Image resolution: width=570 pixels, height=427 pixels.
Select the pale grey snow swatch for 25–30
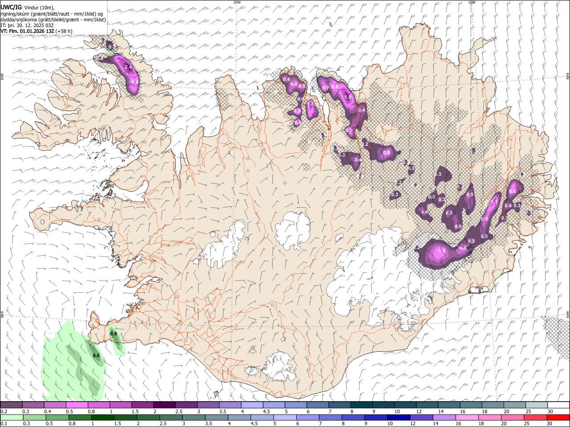pyautogui.click(x=537, y=405)
